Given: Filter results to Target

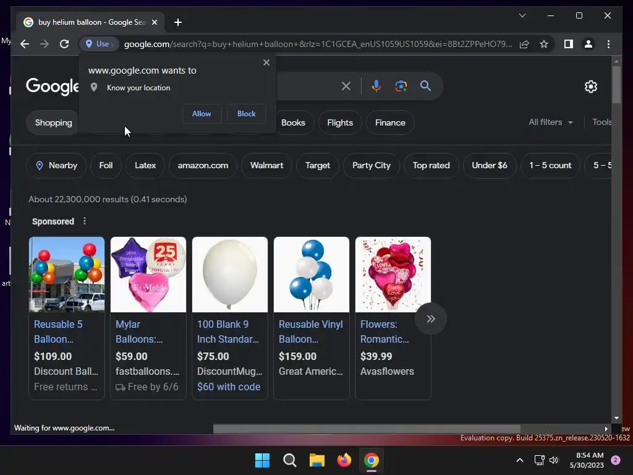Looking at the screenshot, I should tap(317, 166).
